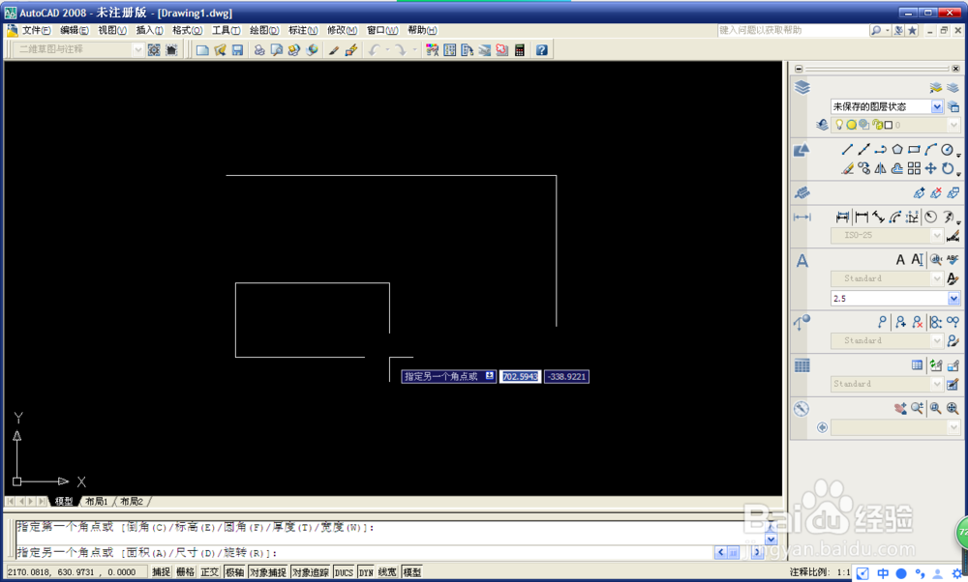968x582 pixels.
Task: Click the 注释比例 annotation scale control
Action: click(x=819, y=572)
